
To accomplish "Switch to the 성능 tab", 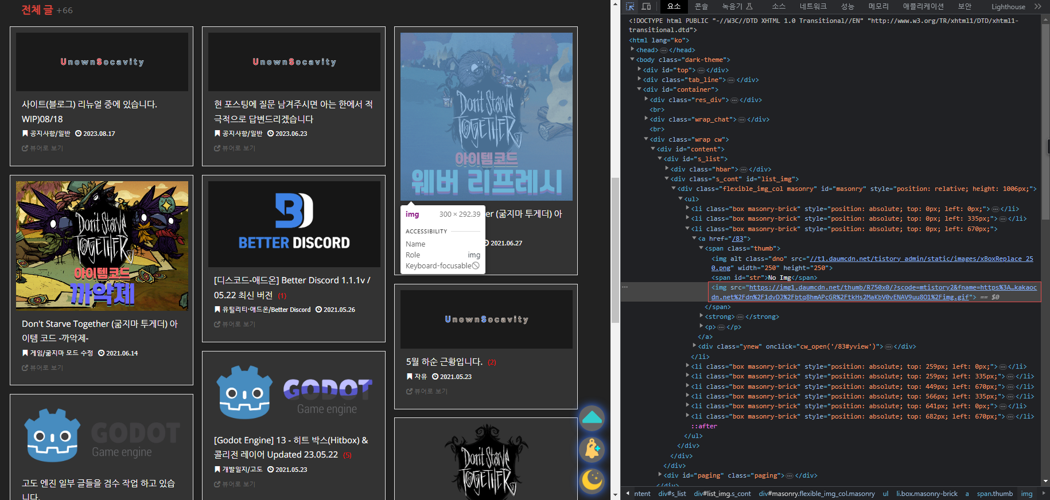I will pos(847,6).
